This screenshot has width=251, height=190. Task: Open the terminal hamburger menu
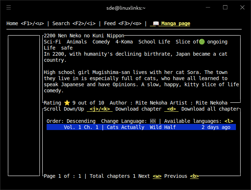[x=9, y=8]
